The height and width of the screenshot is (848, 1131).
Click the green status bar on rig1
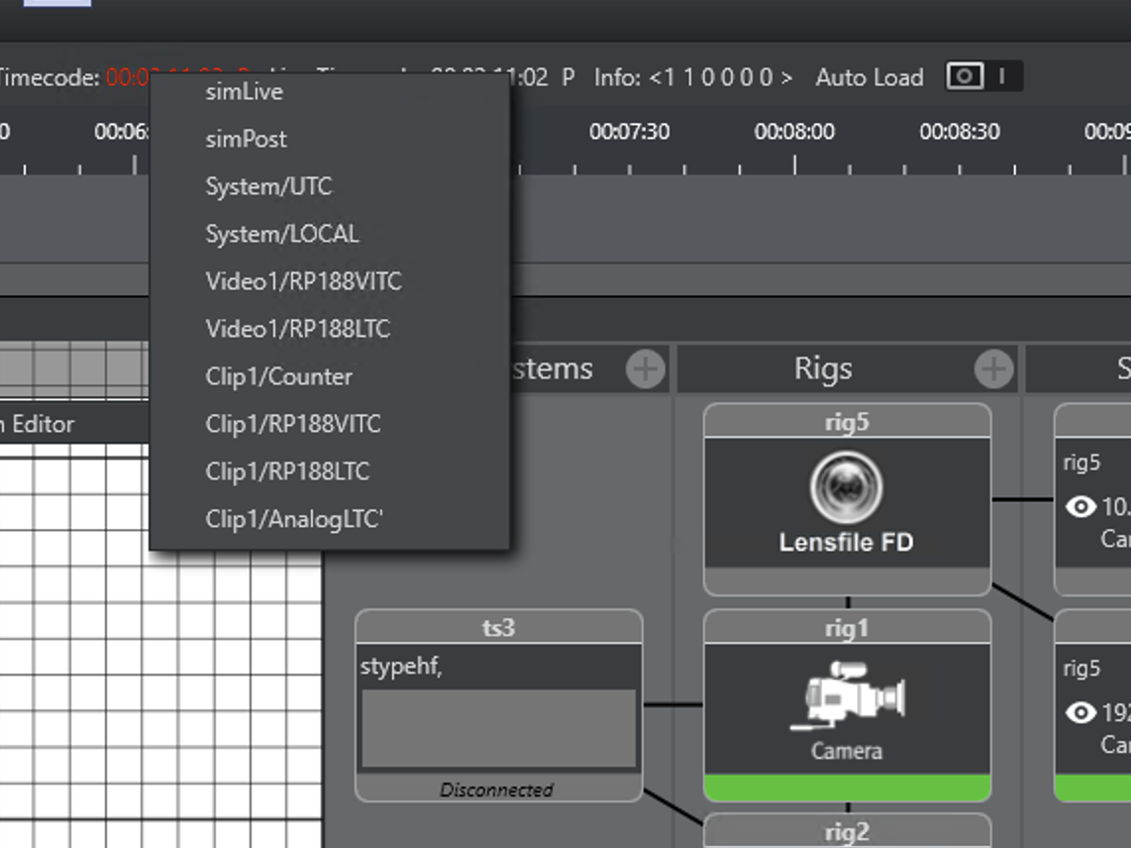[x=847, y=788]
